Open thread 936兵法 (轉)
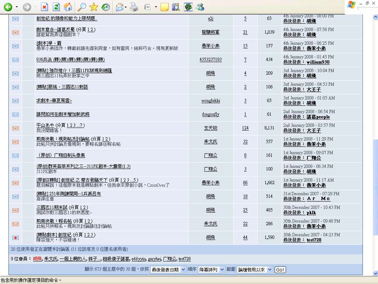 point(71,60)
